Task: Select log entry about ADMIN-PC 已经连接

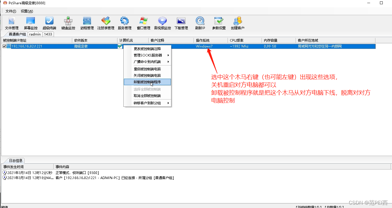Action: [x=115, y=178]
